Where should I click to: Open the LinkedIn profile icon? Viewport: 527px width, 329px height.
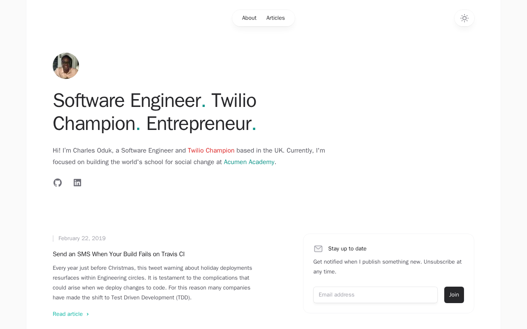point(77,183)
